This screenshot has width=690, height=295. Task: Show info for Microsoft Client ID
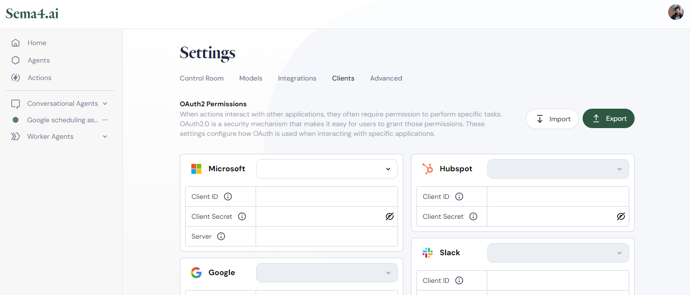tap(228, 197)
